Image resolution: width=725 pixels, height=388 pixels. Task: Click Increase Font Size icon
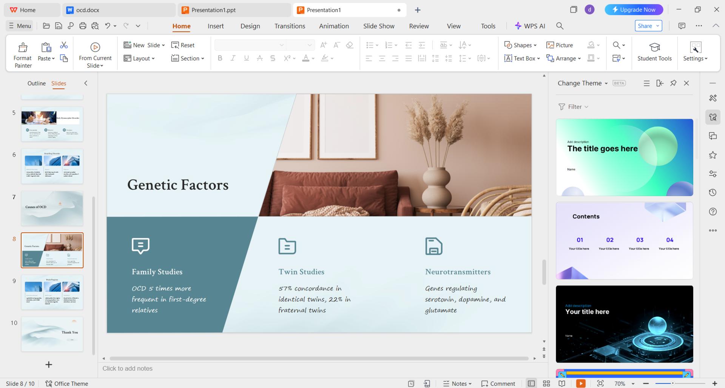[x=324, y=45]
